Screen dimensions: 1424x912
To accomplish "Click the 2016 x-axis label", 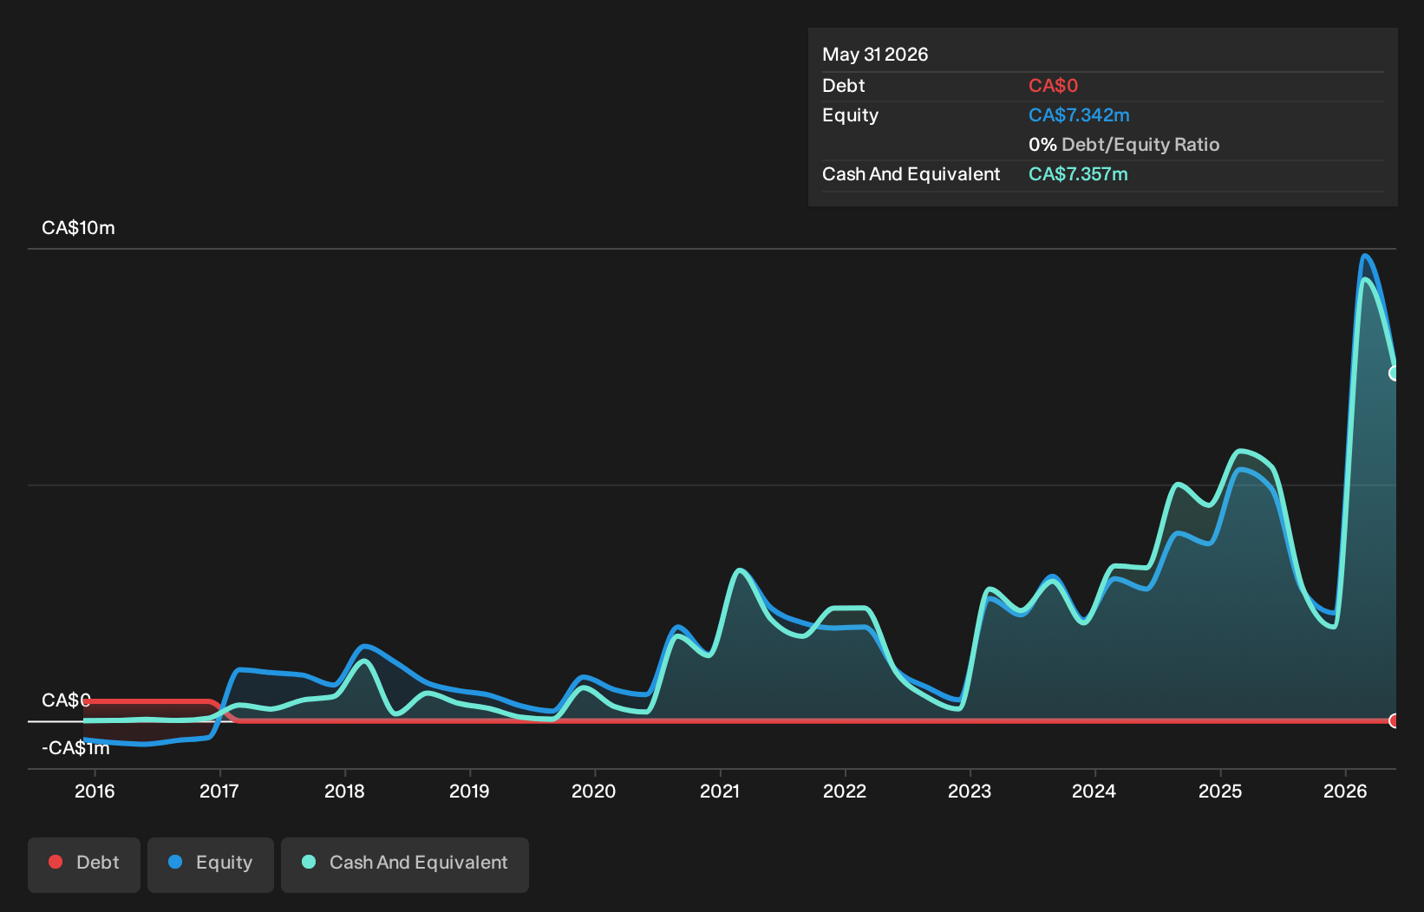I will [95, 791].
